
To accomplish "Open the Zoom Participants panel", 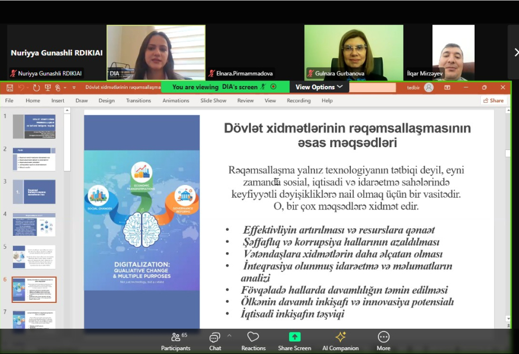I will (x=176, y=342).
